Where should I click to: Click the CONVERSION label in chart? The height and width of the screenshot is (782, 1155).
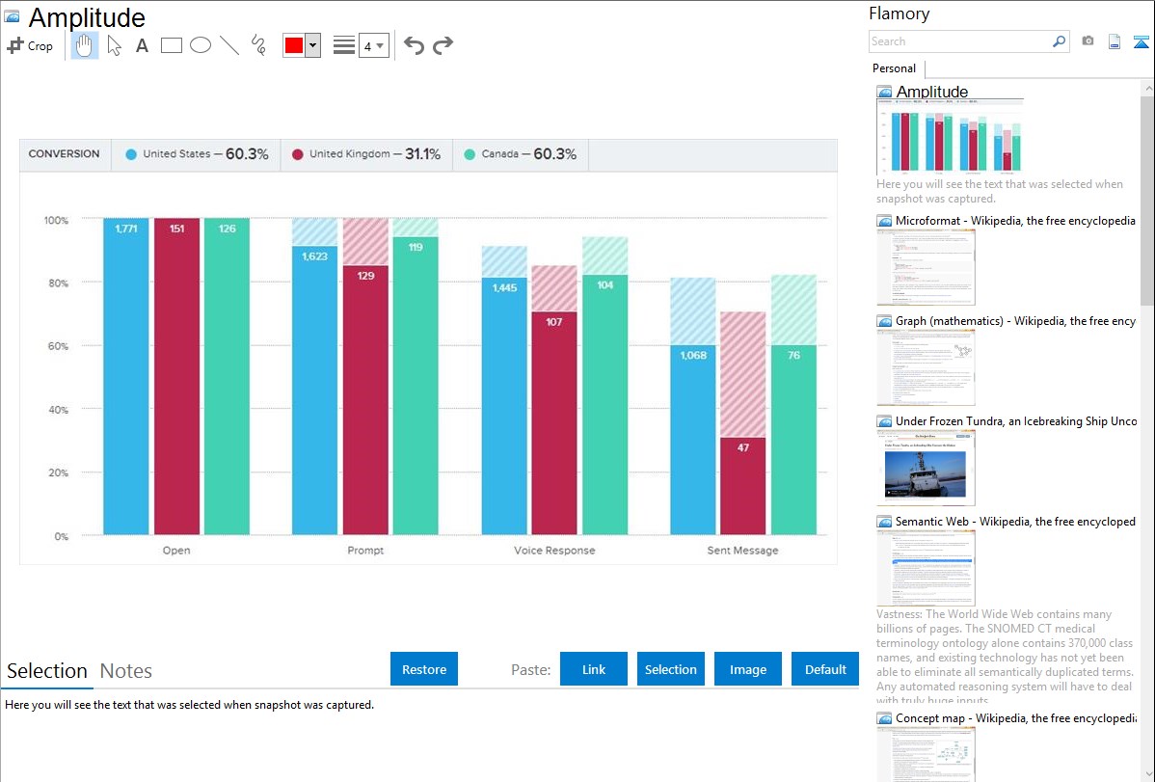click(x=64, y=154)
